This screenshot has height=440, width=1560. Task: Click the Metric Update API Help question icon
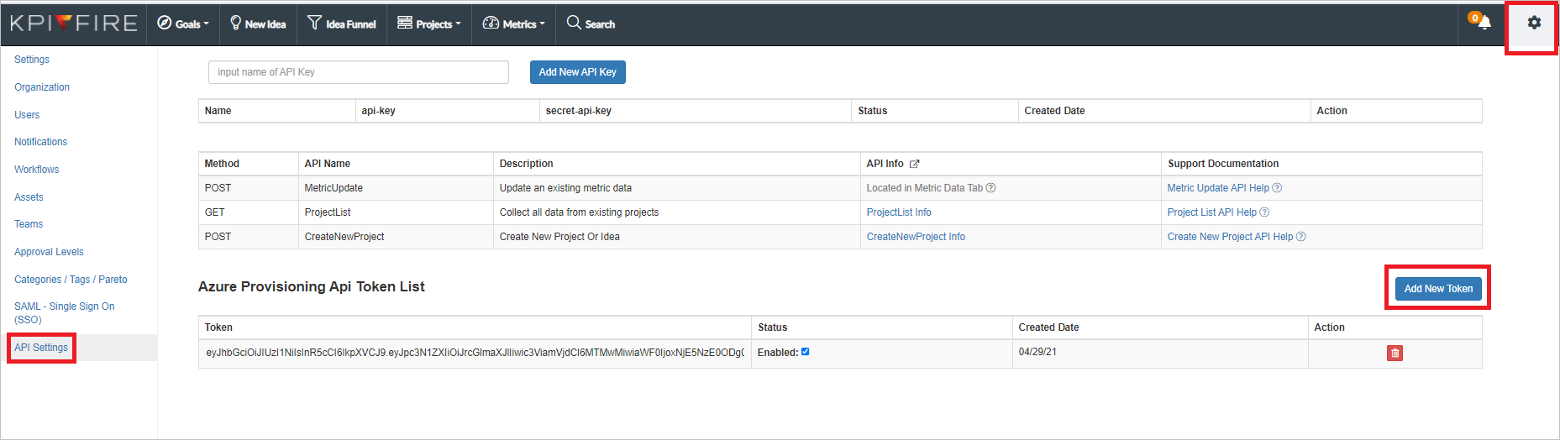pyautogui.click(x=1277, y=188)
